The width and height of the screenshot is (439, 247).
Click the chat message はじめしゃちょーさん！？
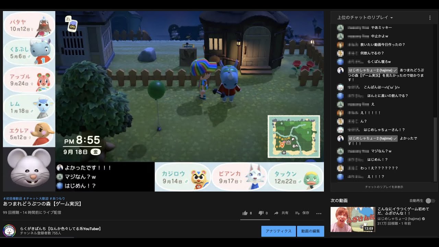coord(384,130)
